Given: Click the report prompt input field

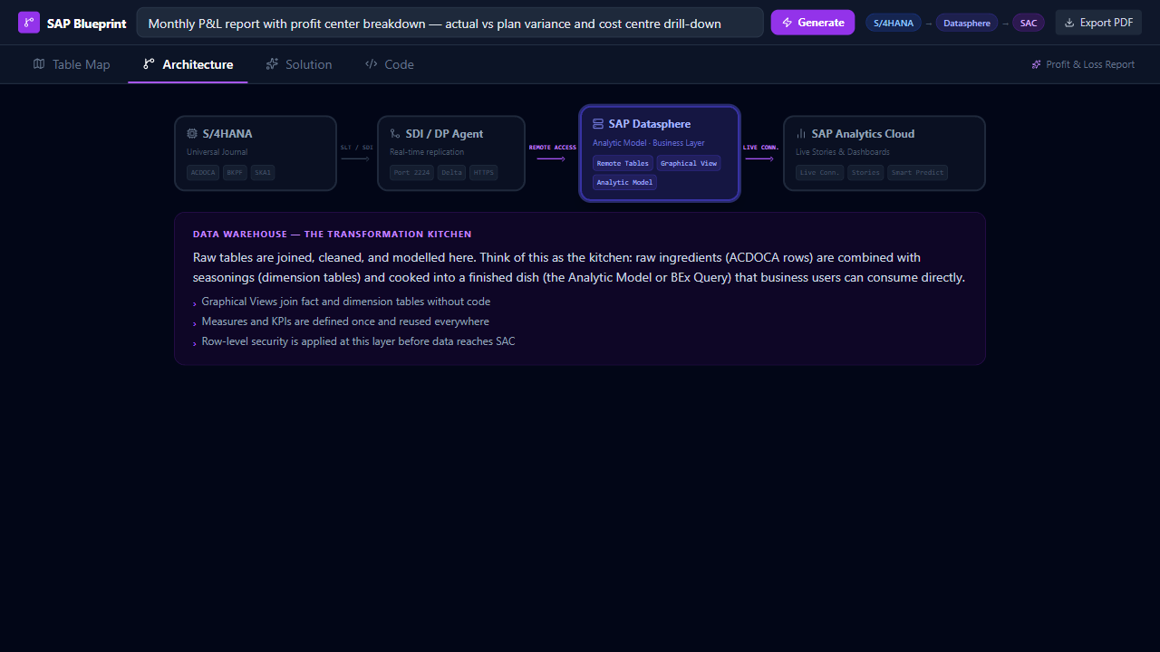Looking at the screenshot, I should coord(450,22).
